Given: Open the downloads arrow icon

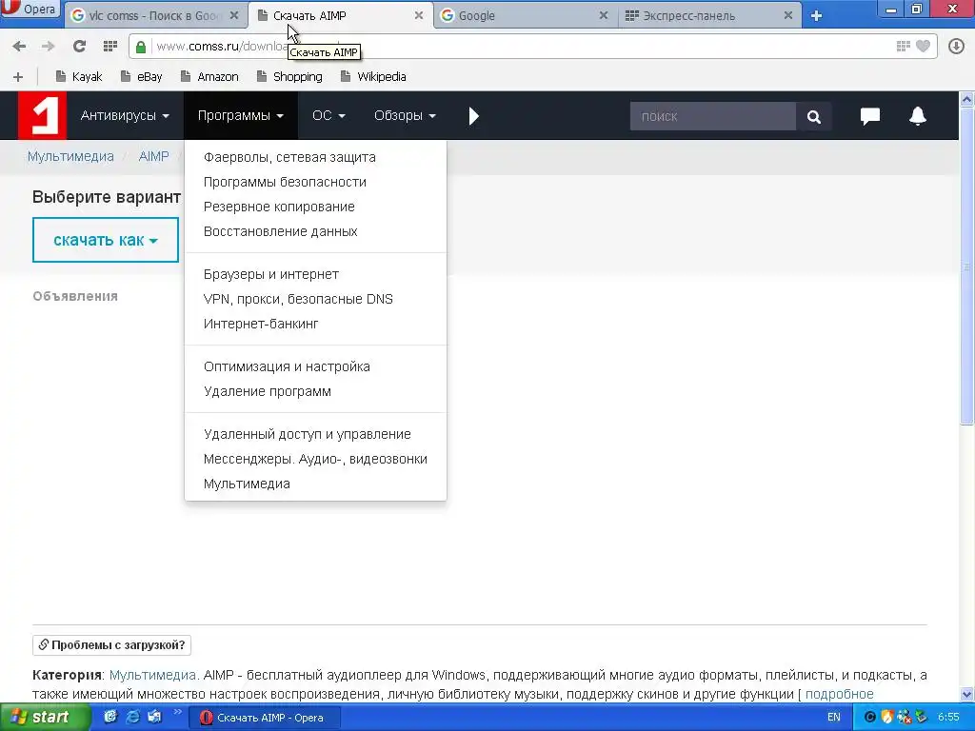Looking at the screenshot, I should (956, 46).
